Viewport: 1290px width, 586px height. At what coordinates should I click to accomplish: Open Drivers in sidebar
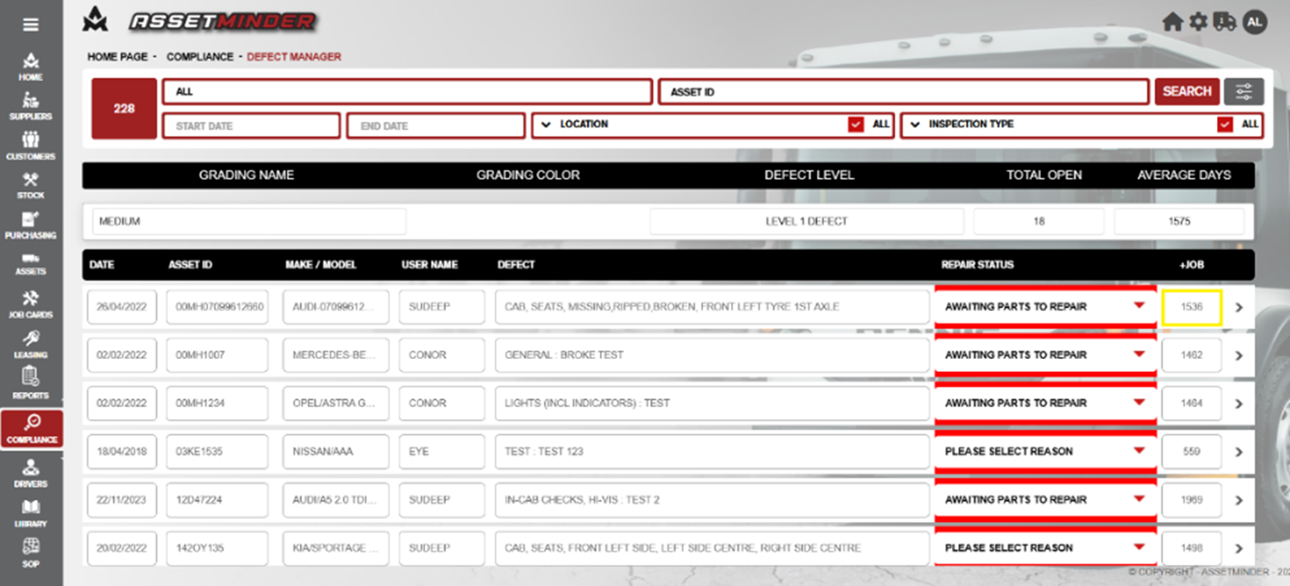click(x=31, y=473)
